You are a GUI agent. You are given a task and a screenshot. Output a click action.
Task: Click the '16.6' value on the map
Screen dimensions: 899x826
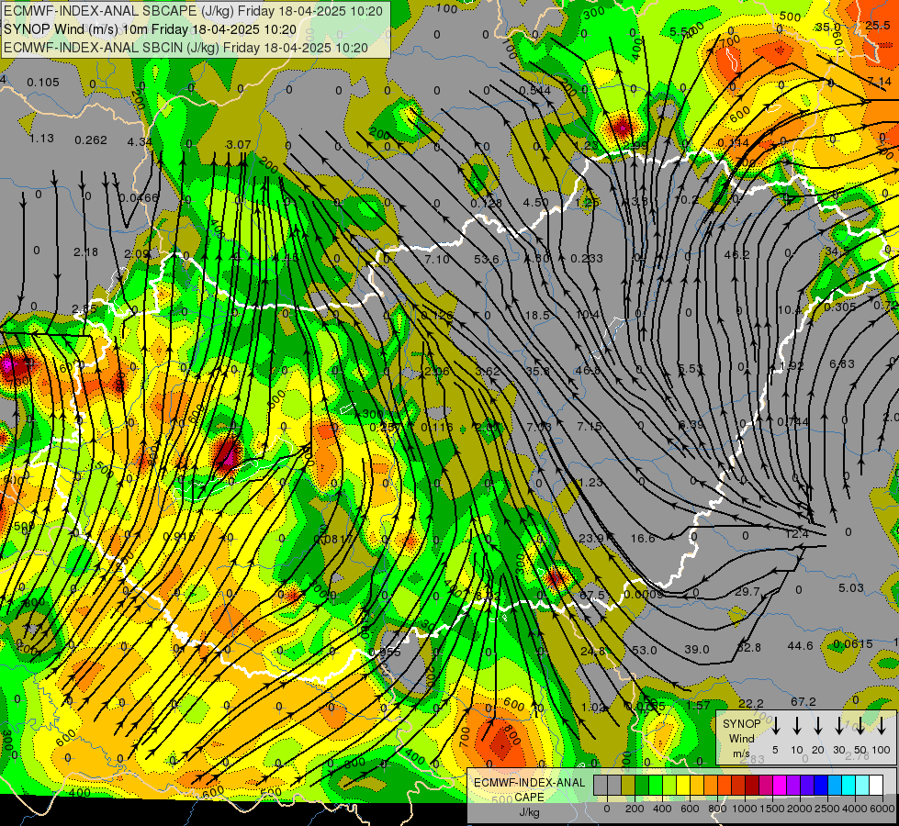(x=643, y=538)
